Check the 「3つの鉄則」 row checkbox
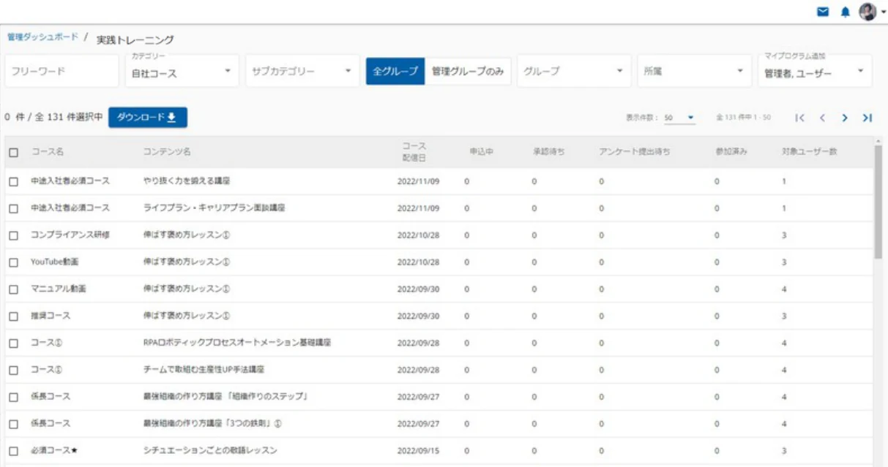 [x=13, y=425]
